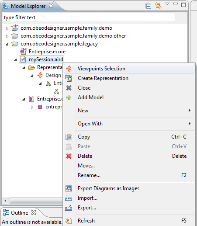197x226 pixels.
Task: Click the Collapse All icon in Model Explorer
Action: 148,6
